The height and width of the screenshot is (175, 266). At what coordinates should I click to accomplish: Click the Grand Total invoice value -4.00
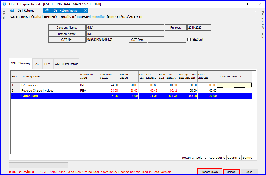coord(109,96)
